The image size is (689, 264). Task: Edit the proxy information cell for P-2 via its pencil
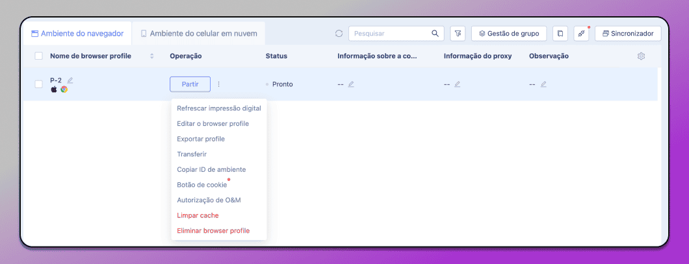457,84
